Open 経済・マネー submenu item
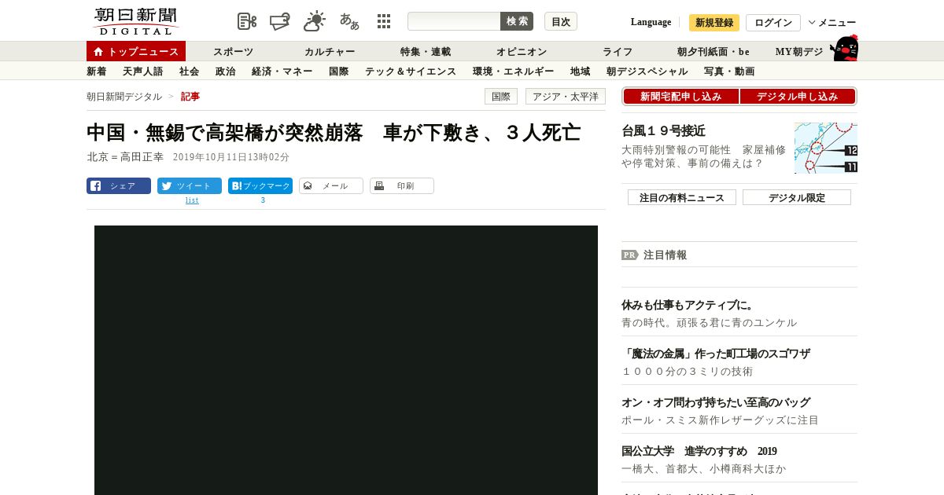944x495 pixels. pos(282,71)
